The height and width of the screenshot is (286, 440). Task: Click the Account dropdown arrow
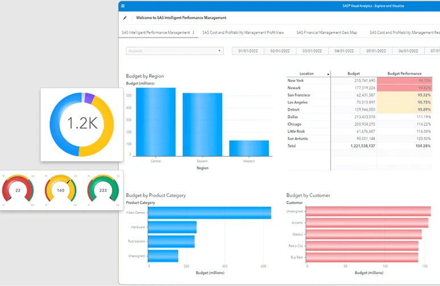click(x=219, y=51)
